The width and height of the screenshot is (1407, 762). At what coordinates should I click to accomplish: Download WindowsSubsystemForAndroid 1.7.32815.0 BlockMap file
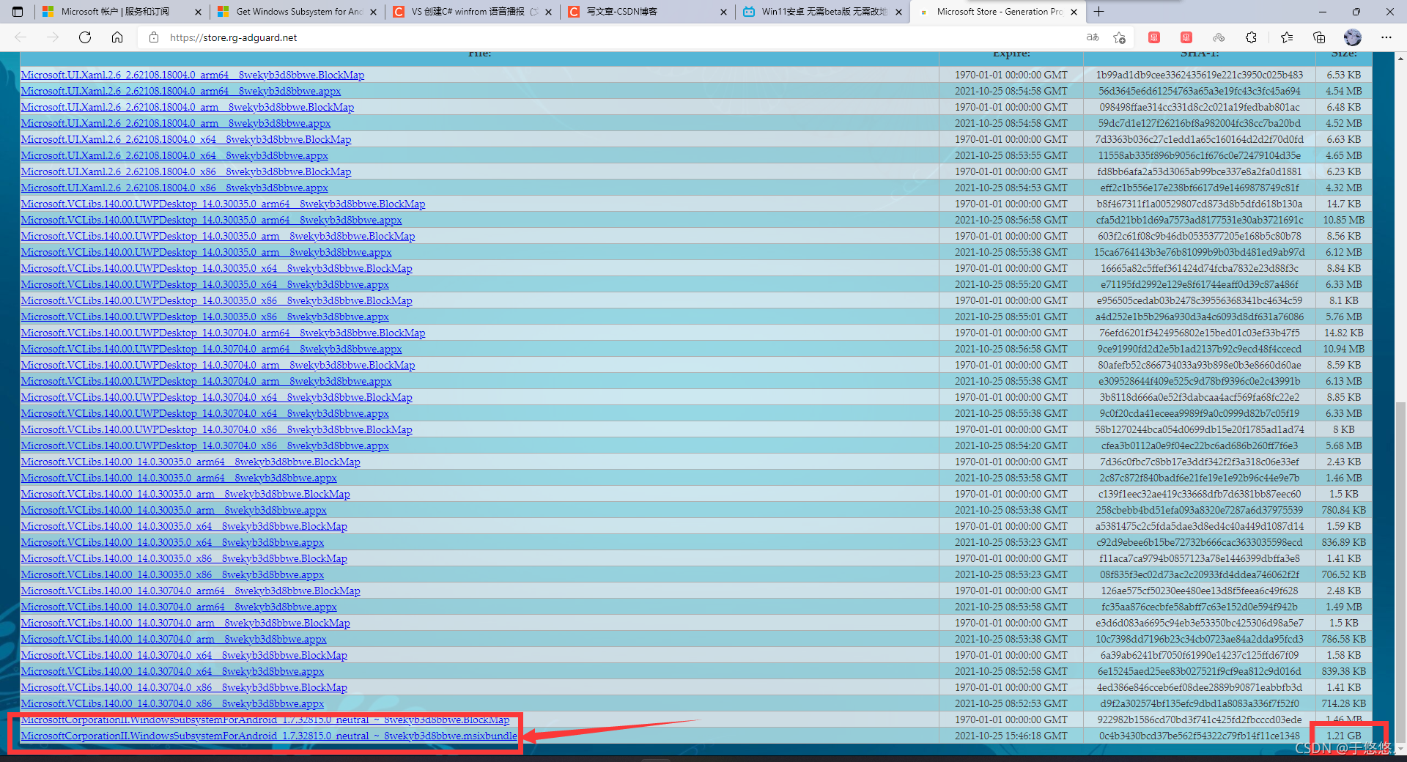click(265, 720)
